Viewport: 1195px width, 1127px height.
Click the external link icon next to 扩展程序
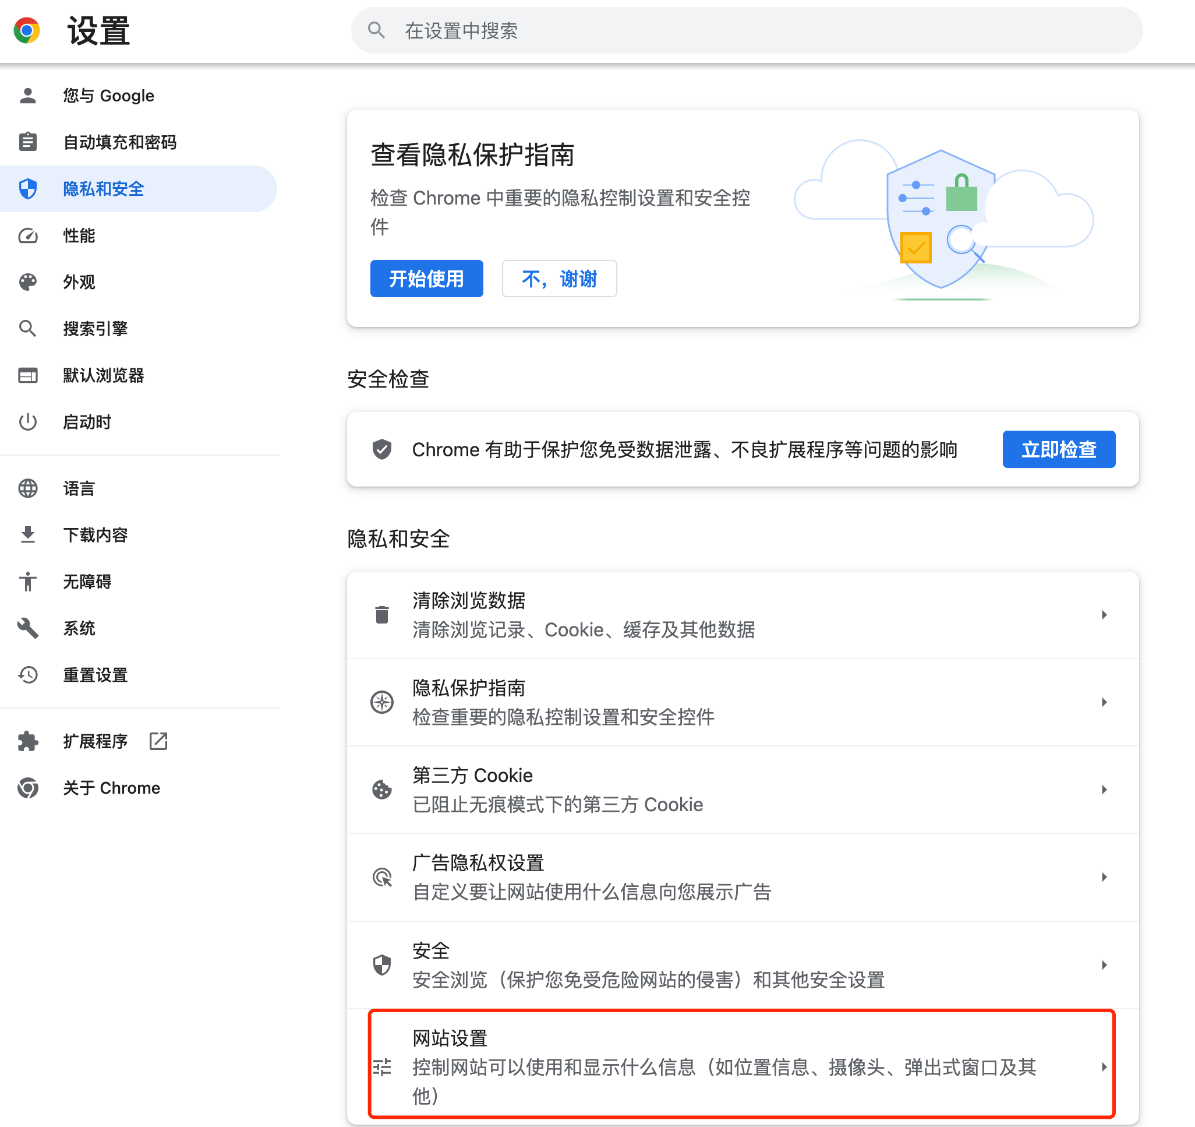(158, 741)
